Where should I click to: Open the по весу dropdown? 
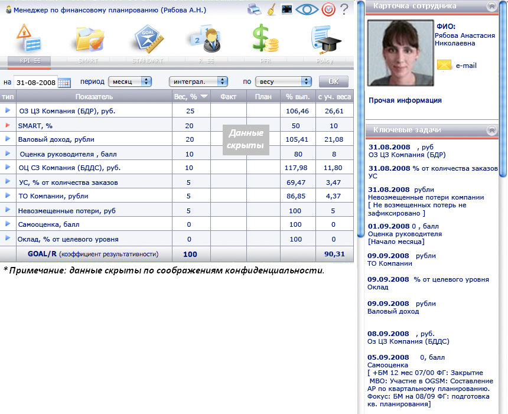point(284,82)
